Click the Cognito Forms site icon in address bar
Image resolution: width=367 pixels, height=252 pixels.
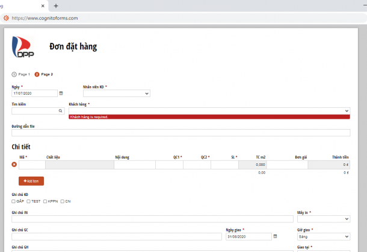click(6, 18)
